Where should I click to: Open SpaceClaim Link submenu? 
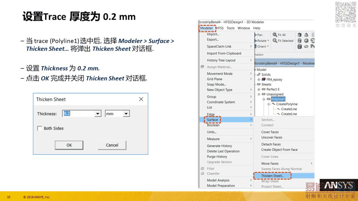(226, 46)
